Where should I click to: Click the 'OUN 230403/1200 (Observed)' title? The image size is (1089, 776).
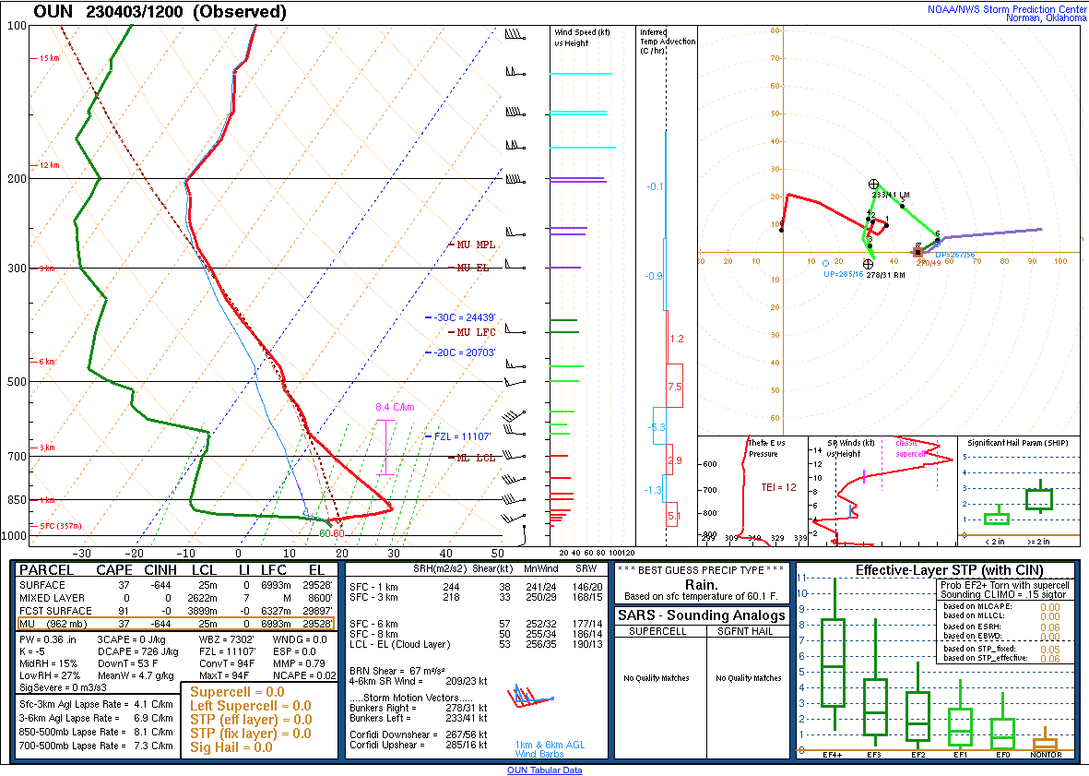coord(160,12)
